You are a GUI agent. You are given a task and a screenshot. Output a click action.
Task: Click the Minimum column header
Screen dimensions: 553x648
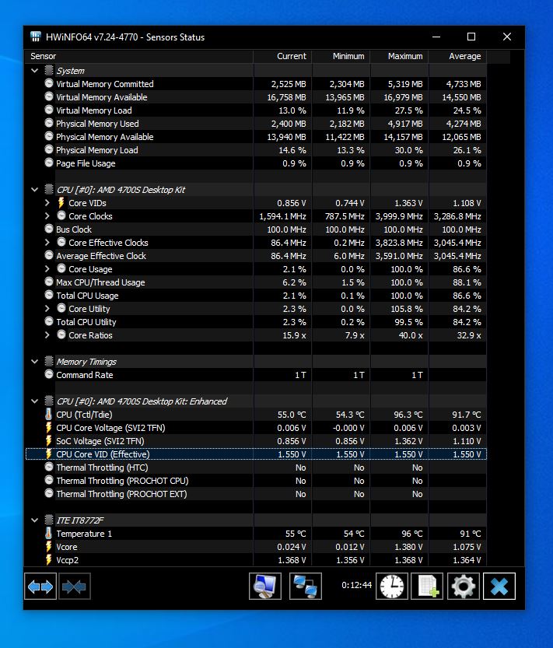pyautogui.click(x=341, y=56)
